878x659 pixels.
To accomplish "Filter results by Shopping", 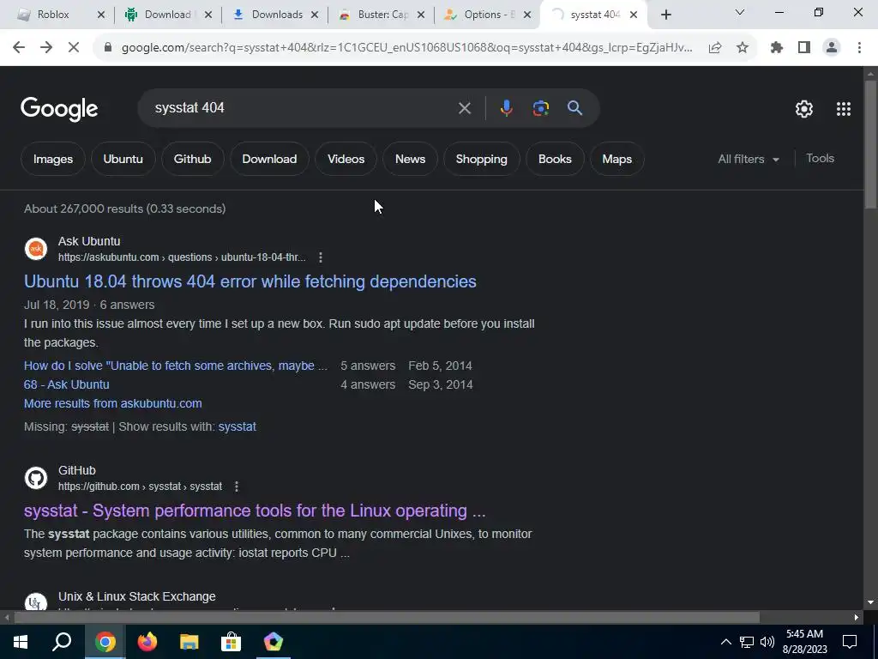I will click(482, 159).
